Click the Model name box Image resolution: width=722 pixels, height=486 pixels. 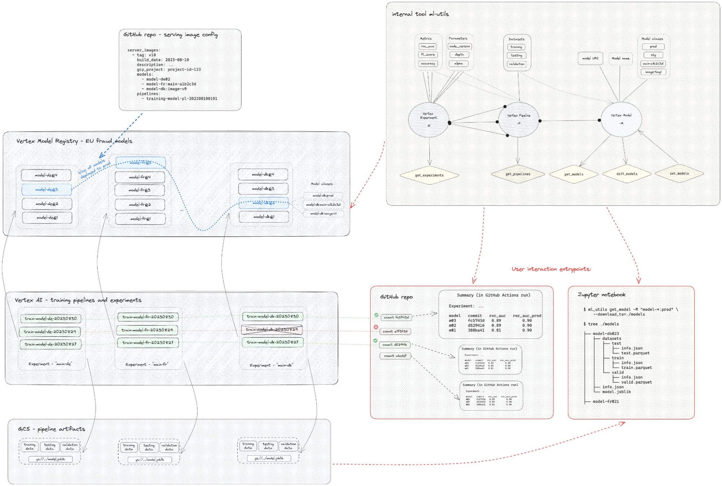pos(621,58)
